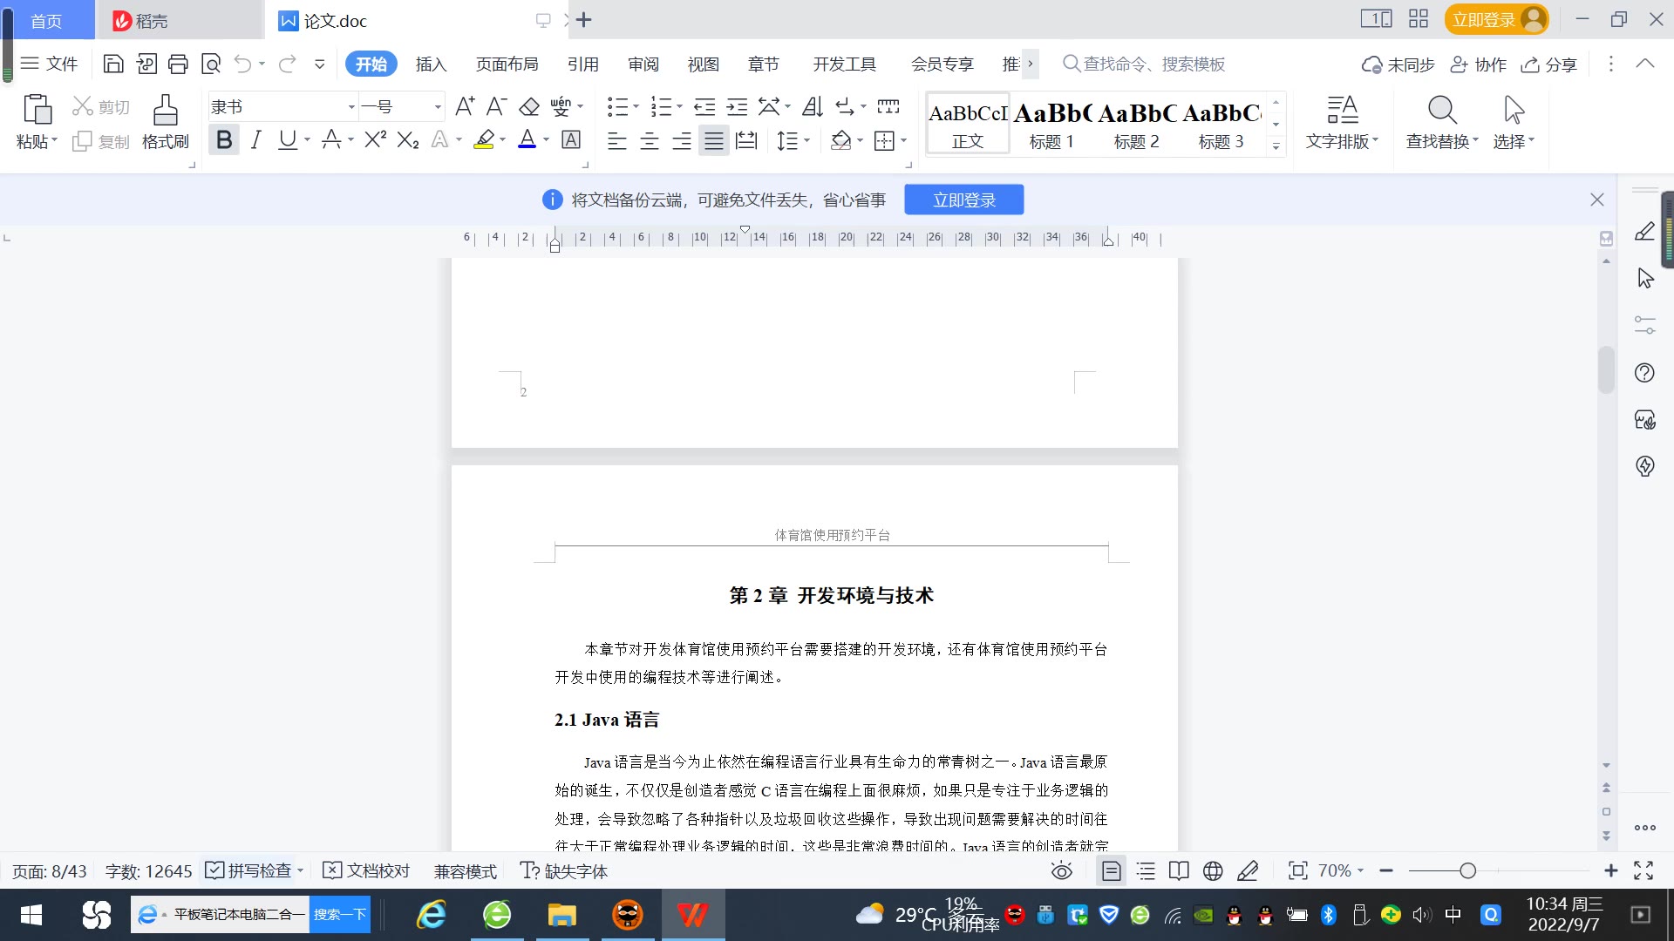The image size is (1674, 941).
Task: Show more ribbon tabs chevron
Action: [x=1030, y=64]
